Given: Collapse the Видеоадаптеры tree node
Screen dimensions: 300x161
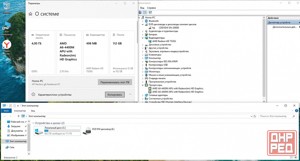Looking at the screenshot, I should tap(143, 38).
